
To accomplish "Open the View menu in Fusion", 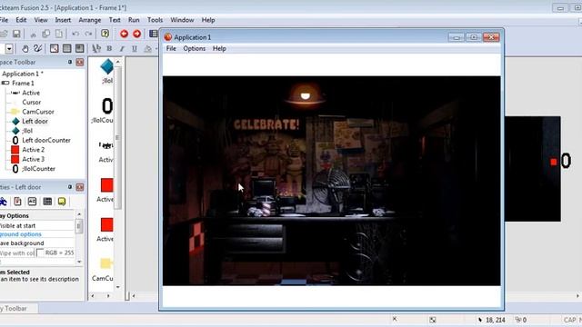I will click(41, 20).
